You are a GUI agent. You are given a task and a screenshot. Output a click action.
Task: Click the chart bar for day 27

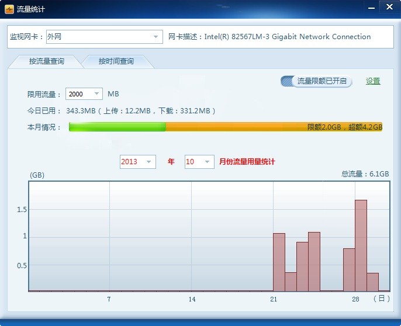pyautogui.click(x=349, y=269)
